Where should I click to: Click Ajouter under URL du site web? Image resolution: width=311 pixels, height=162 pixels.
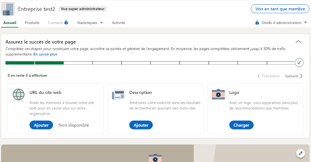click(x=41, y=125)
